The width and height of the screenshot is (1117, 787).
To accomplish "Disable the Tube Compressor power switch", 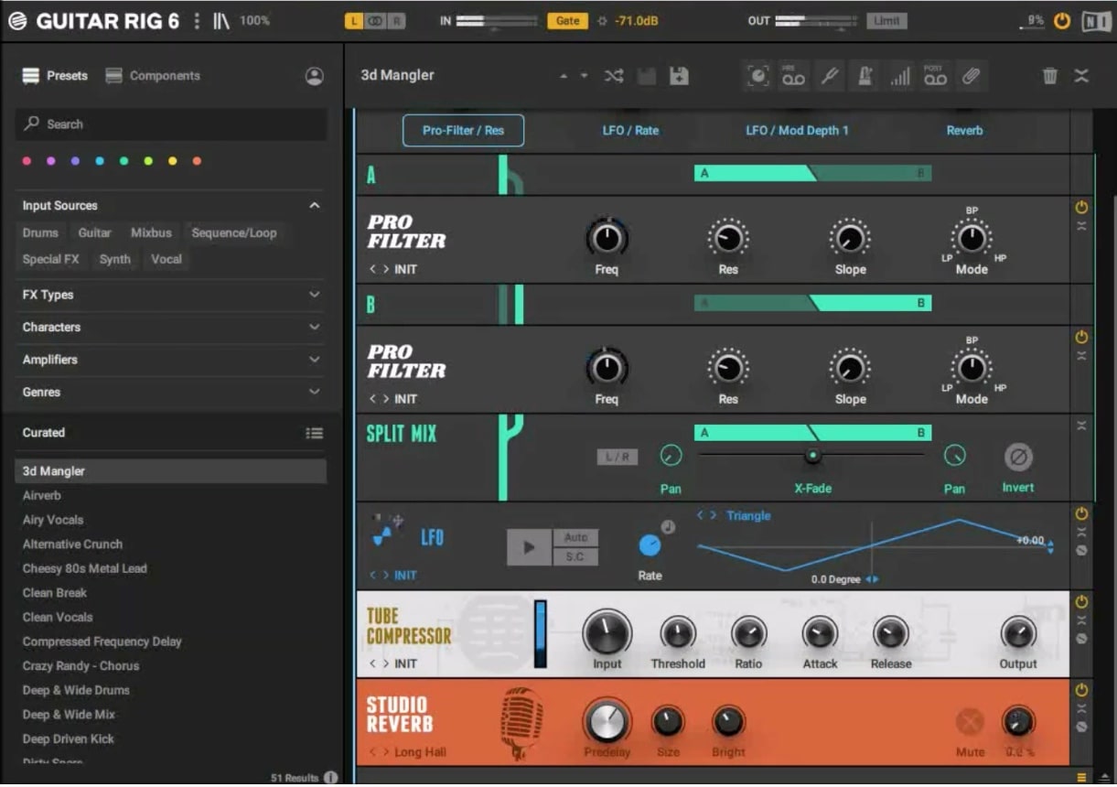I will [x=1081, y=602].
